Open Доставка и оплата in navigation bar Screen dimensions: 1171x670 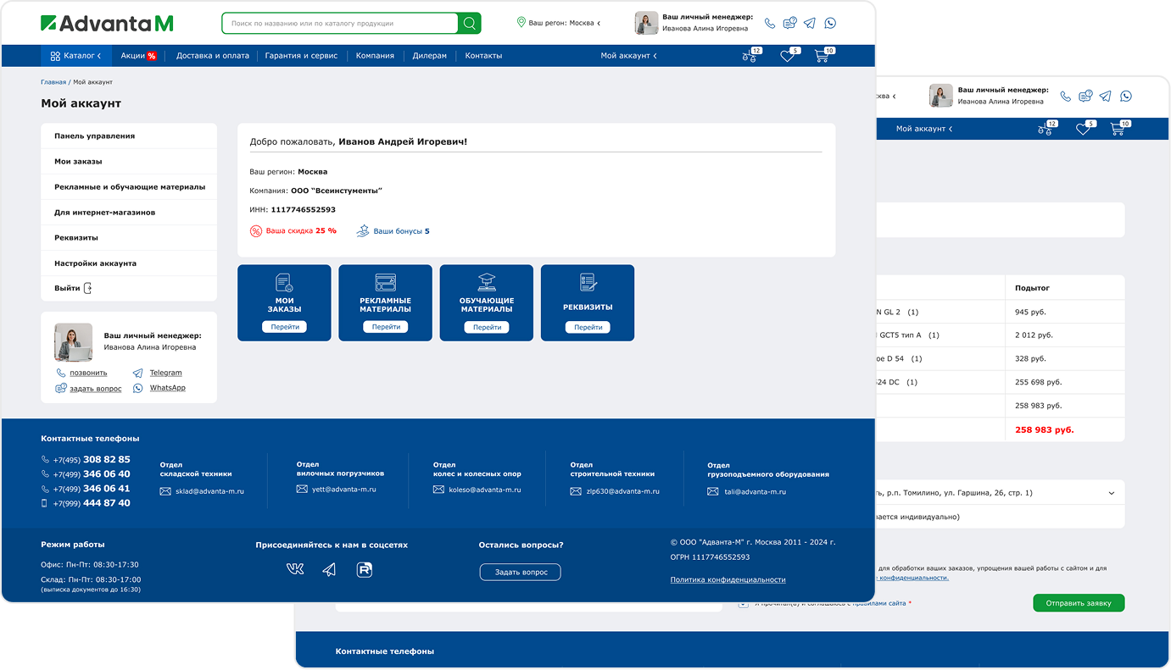212,56
